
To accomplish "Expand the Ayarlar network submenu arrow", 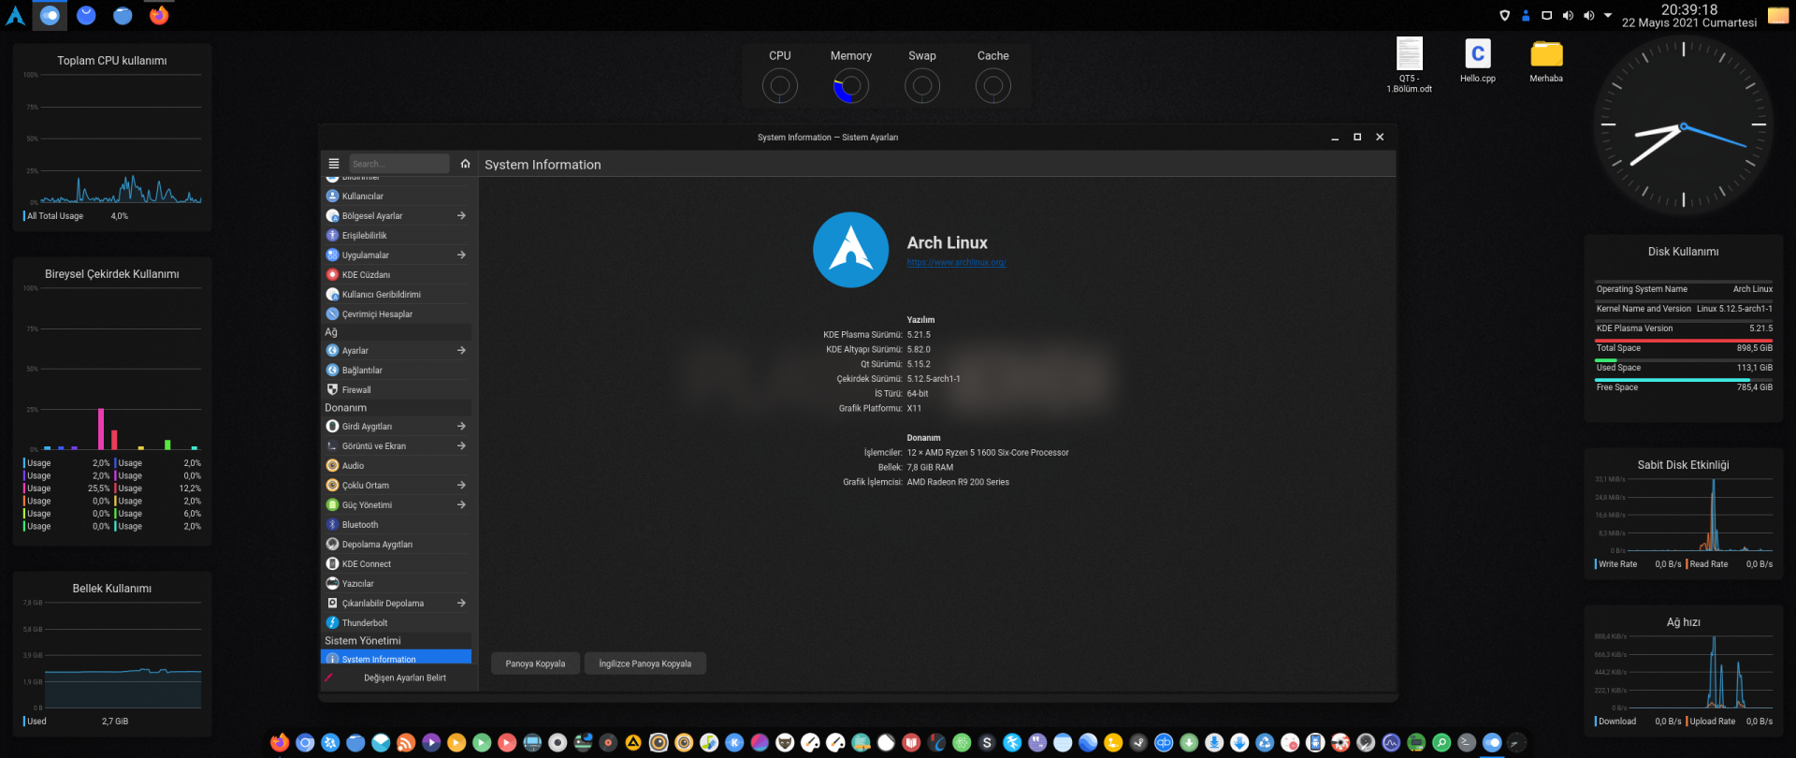I will pos(461,351).
